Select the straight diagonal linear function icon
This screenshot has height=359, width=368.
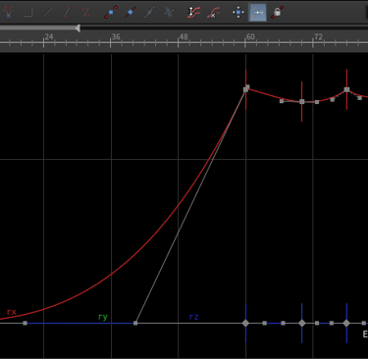pos(48,13)
